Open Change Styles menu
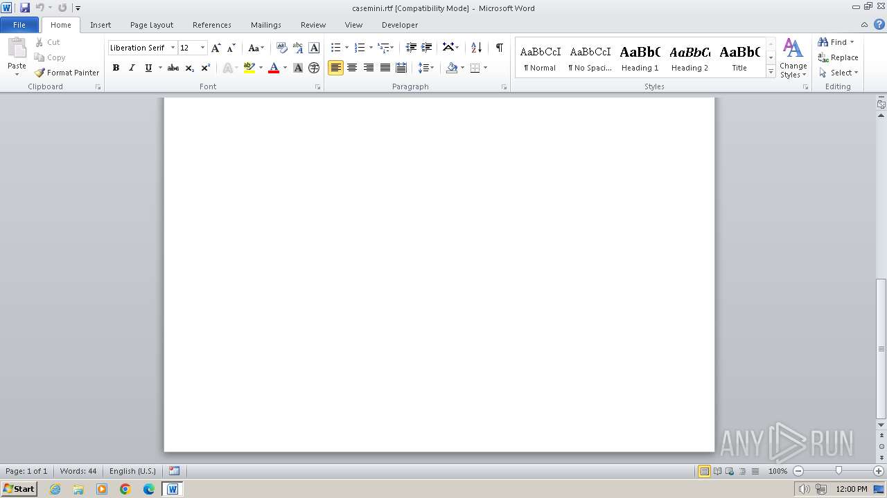The image size is (887, 498). pos(793,58)
